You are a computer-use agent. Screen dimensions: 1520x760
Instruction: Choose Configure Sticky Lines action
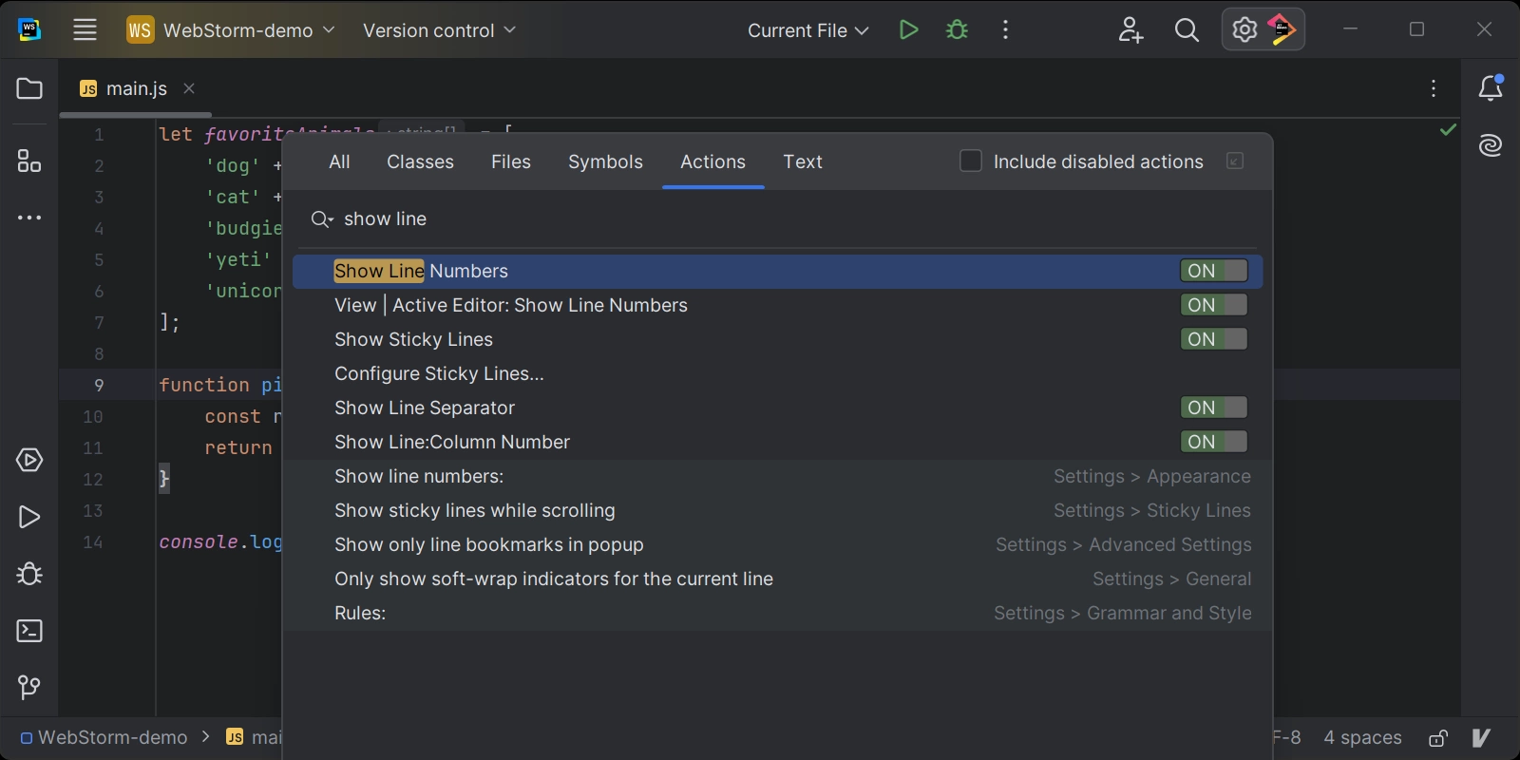tap(778, 373)
